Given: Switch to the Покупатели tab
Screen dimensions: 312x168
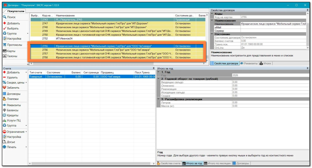Looking at the screenshot, I should (16, 11).
